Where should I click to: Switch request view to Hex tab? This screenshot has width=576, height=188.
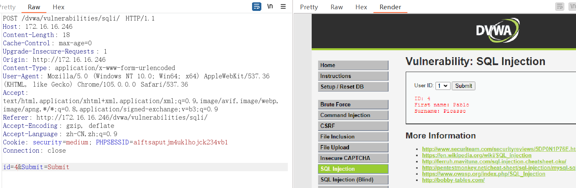point(59,7)
